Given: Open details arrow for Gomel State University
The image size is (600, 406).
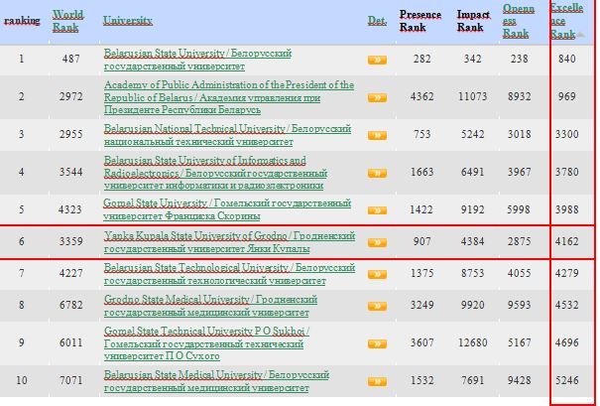Looking at the screenshot, I should click(x=377, y=210).
